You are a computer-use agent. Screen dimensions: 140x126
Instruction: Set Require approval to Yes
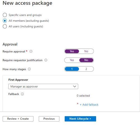tap(72, 51)
